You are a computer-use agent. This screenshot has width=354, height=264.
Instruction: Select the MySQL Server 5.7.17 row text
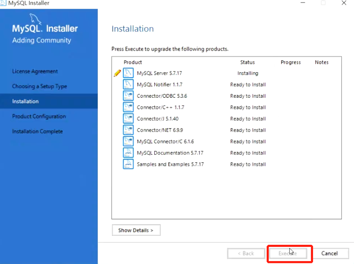click(159, 73)
